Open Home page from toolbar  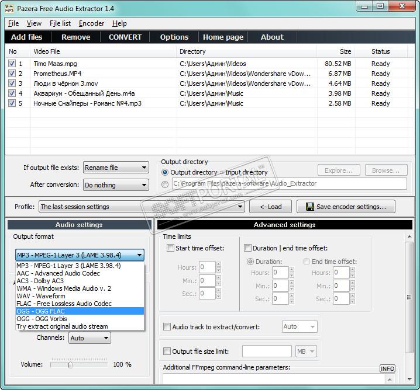click(x=223, y=37)
